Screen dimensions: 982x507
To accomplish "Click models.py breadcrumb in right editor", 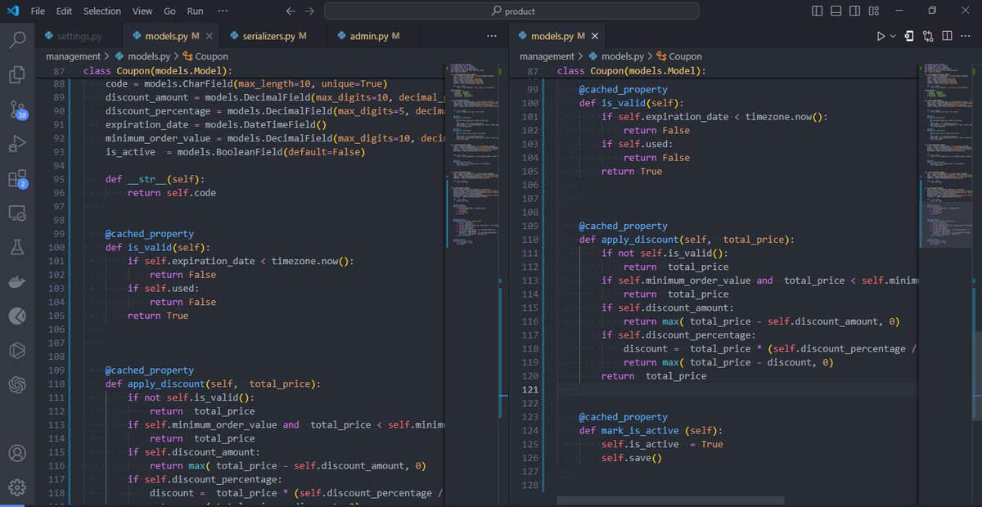I will tap(615, 56).
